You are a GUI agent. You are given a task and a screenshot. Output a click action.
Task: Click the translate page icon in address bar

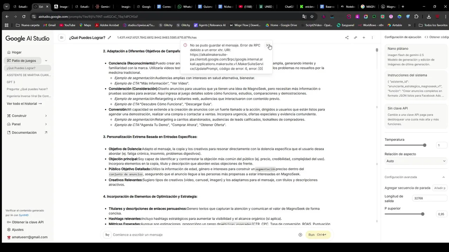[x=304, y=16]
